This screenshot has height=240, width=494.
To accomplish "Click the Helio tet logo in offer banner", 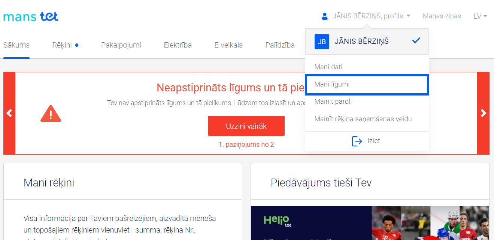I will 277,221.
